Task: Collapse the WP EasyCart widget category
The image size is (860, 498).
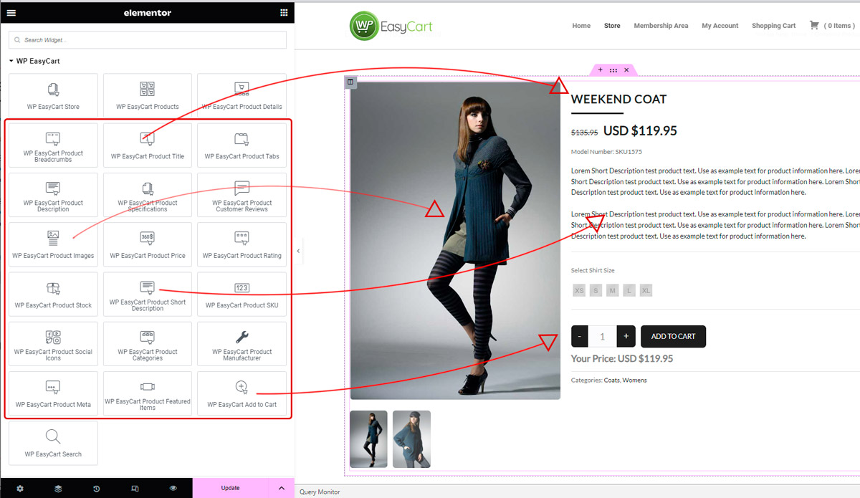Action: (11, 62)
